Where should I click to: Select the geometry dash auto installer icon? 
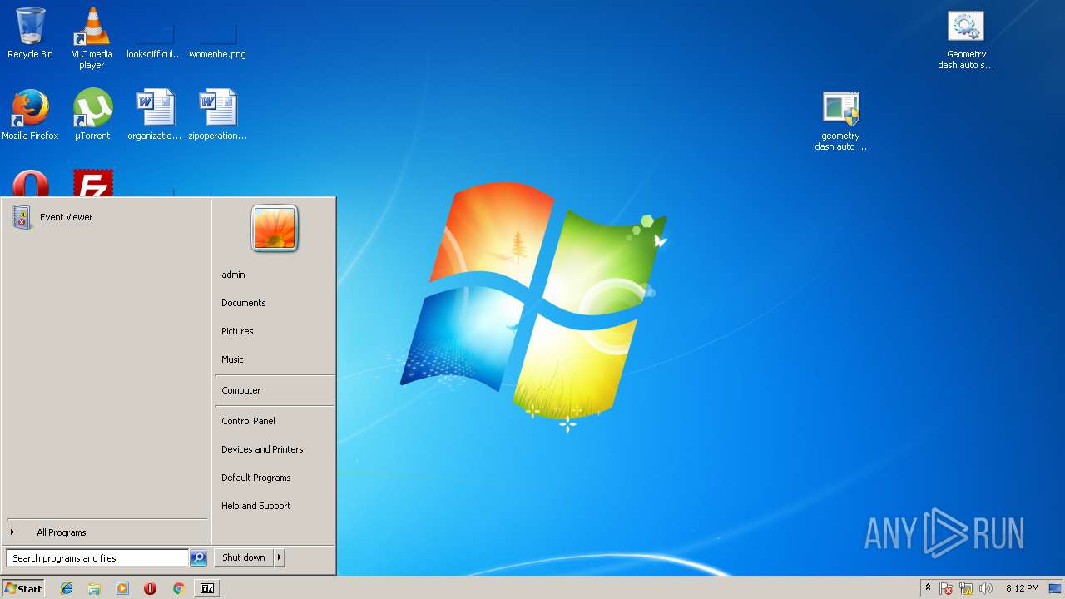point(840,121)
